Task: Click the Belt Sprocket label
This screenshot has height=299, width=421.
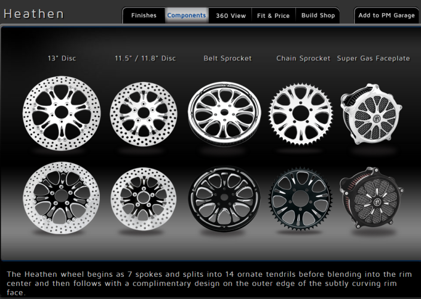Action: click(227, 59)
